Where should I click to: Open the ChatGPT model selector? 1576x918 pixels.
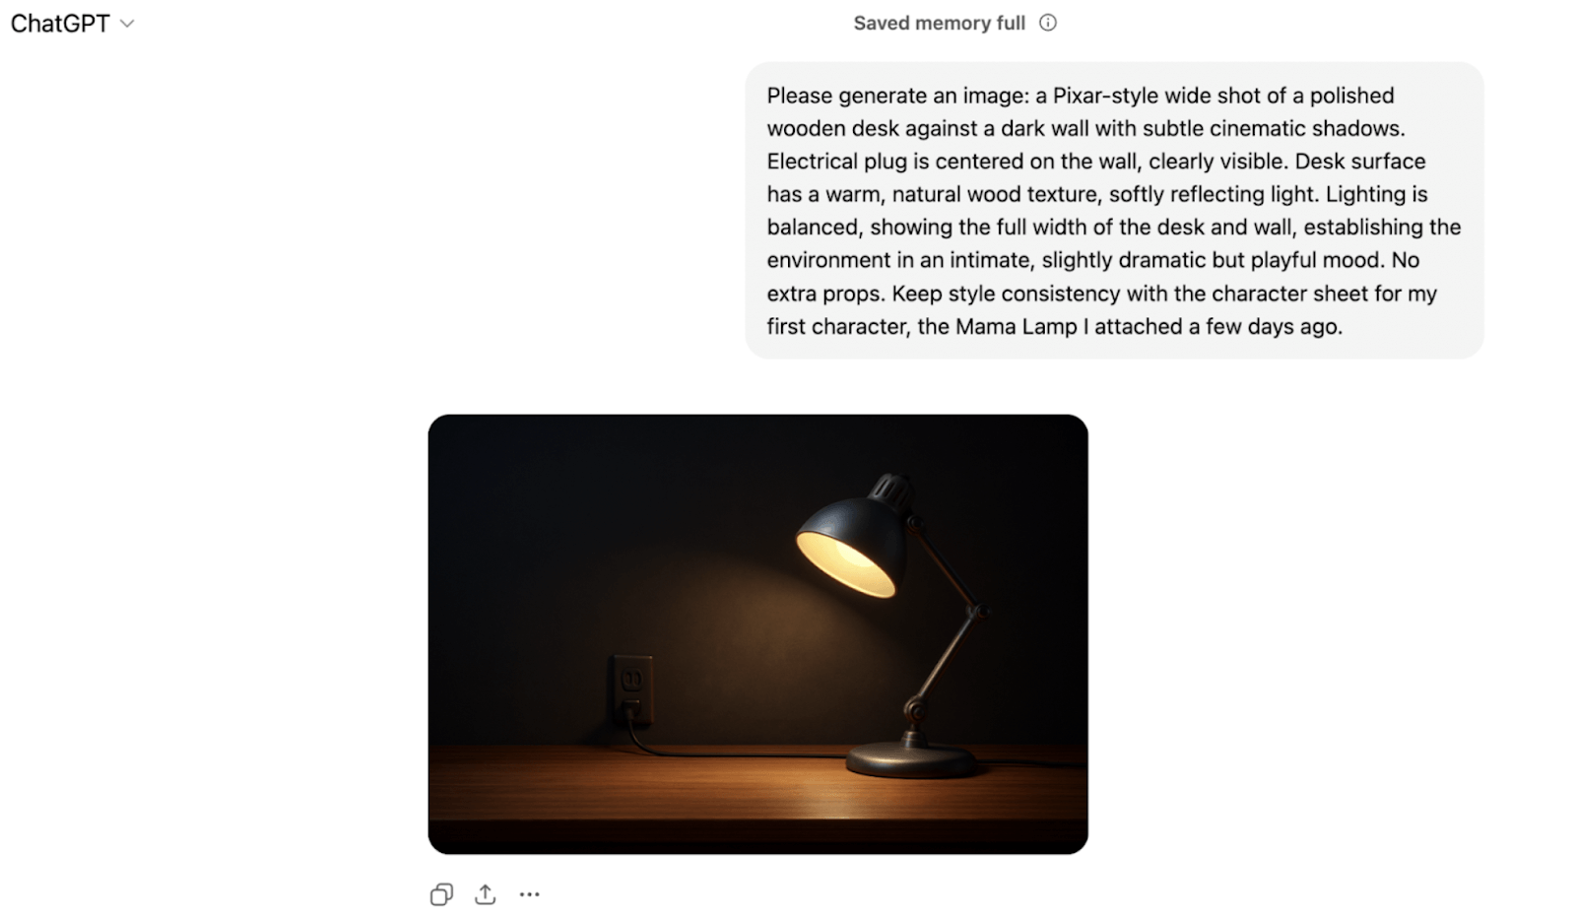[72, 24]
